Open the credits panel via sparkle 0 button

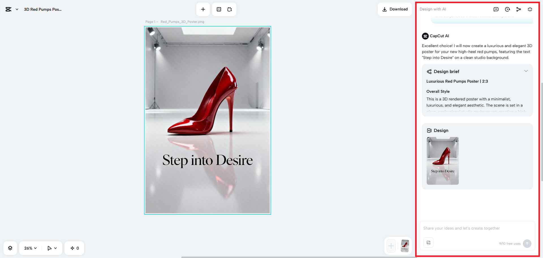coord(74,248)
